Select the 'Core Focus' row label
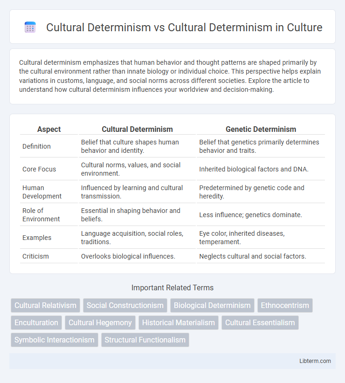This screenshot has height=383, width=345. point(39,169)
